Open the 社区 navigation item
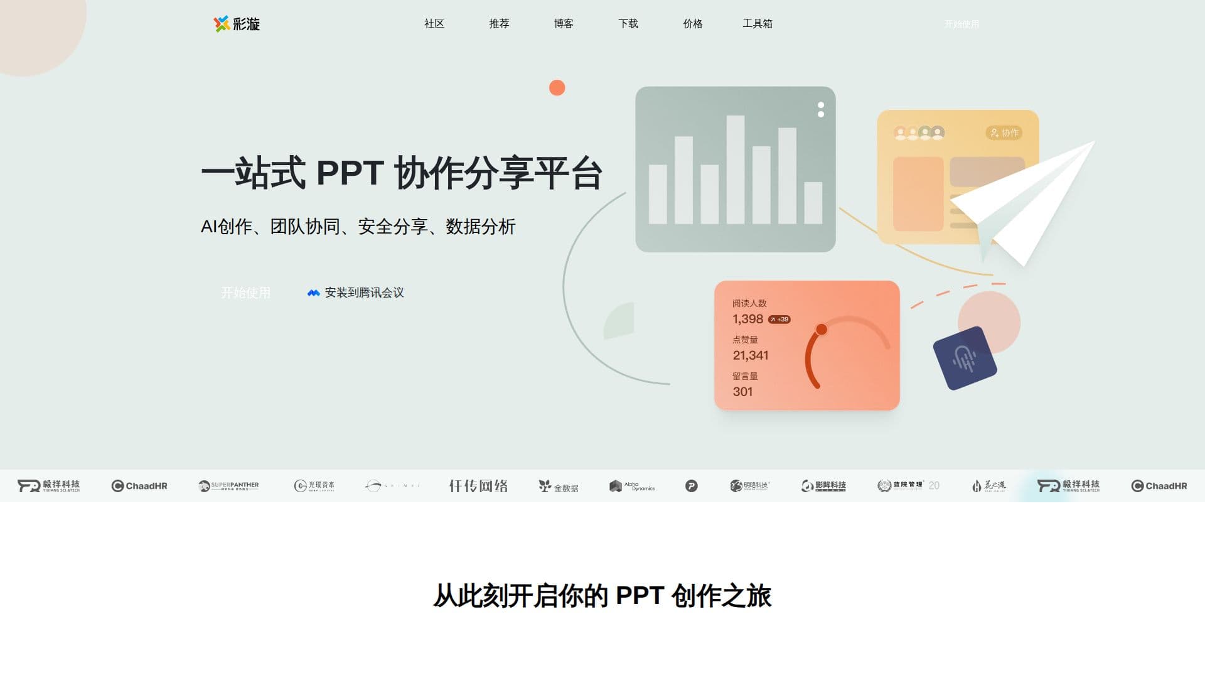Image resolution: width=1205 pixels, height=678 pixels. tap(434, 24)
